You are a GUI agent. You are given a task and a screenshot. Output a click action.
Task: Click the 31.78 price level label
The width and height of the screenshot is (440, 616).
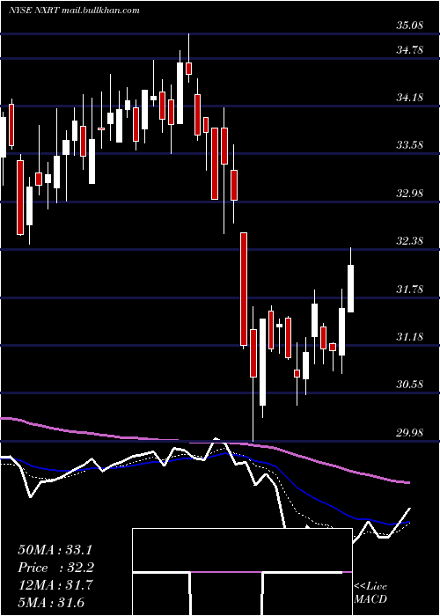click(409, 290)
